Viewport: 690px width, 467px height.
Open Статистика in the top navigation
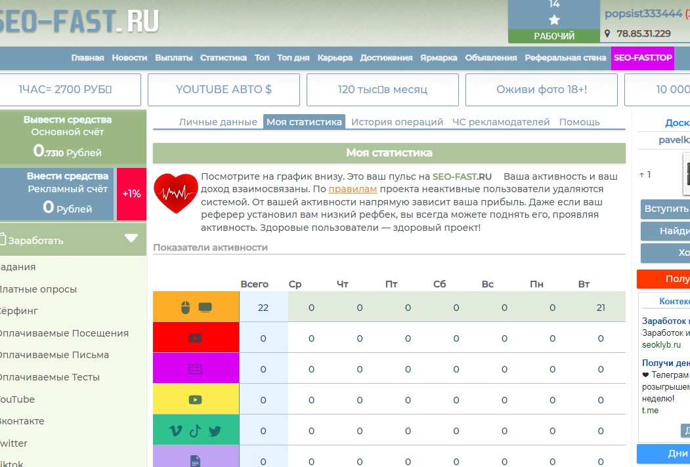[x=223, y=58]
